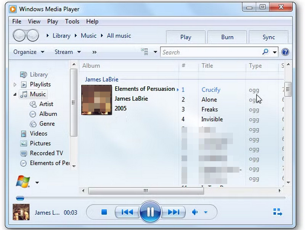This screenshot has width=305, height=230.
Task: Click the horizontal scrollbar right arrow
Action: pyautogui.click(x=279, y=190)
